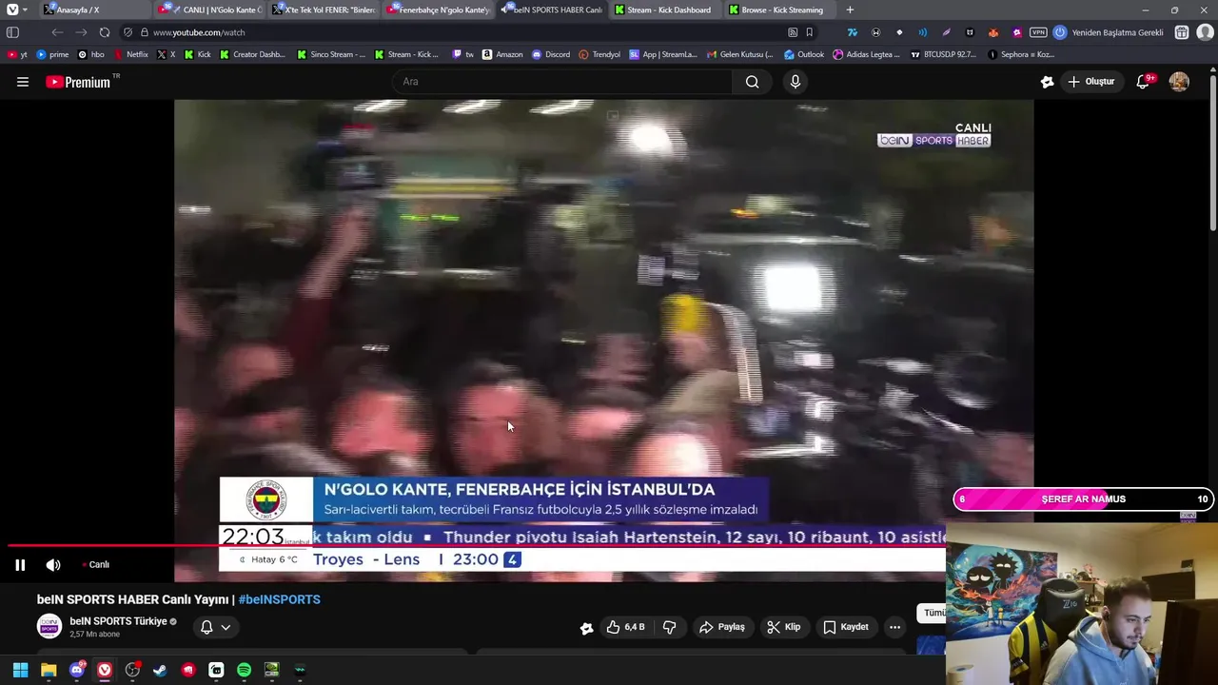Share the video via Paylaş
This screenshot has height=685, width=1218.
(x=722, y=627)
